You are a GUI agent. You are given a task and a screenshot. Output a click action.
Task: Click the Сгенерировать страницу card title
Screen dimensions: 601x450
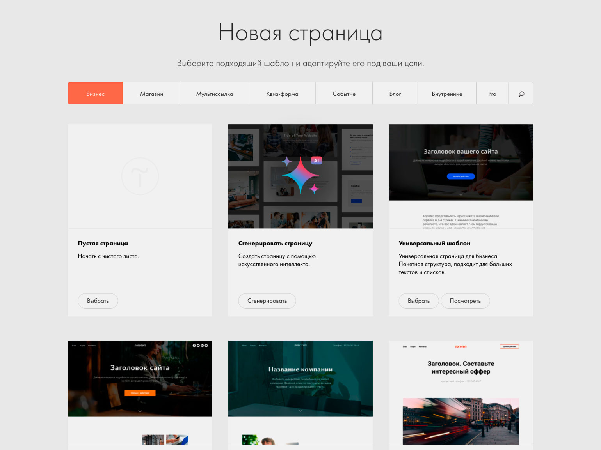pos(275,243)
